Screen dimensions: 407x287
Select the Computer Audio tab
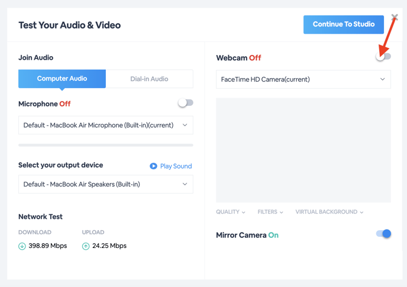point(62,79)
